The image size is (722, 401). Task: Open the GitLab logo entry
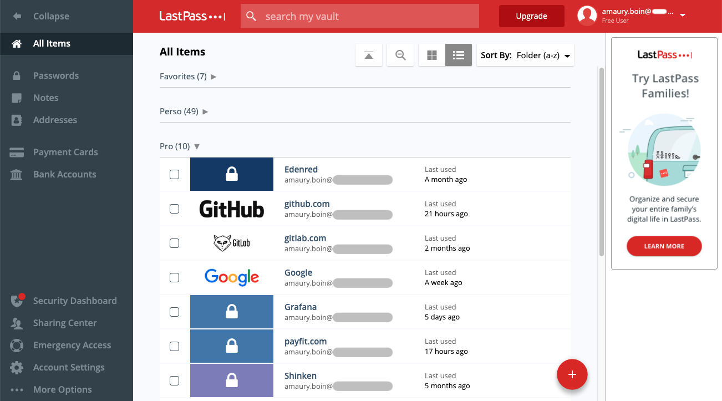click(232, 243)
